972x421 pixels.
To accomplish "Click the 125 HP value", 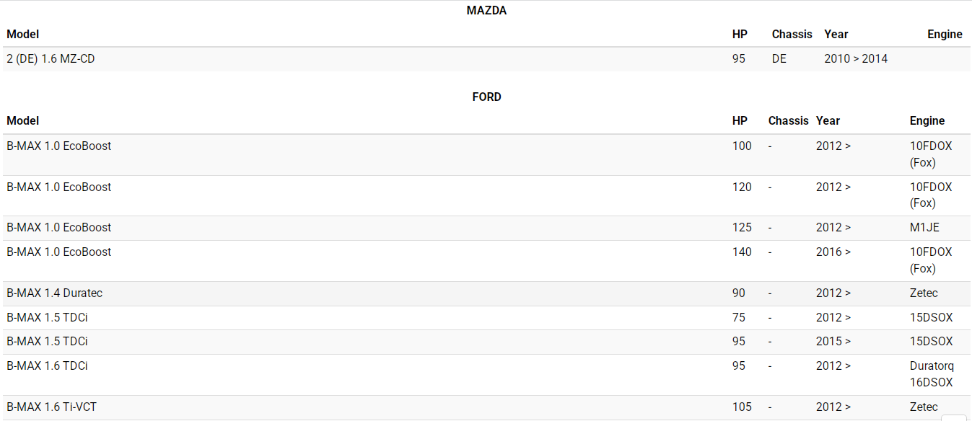I will pyautogui.click(x=742, y=228).
